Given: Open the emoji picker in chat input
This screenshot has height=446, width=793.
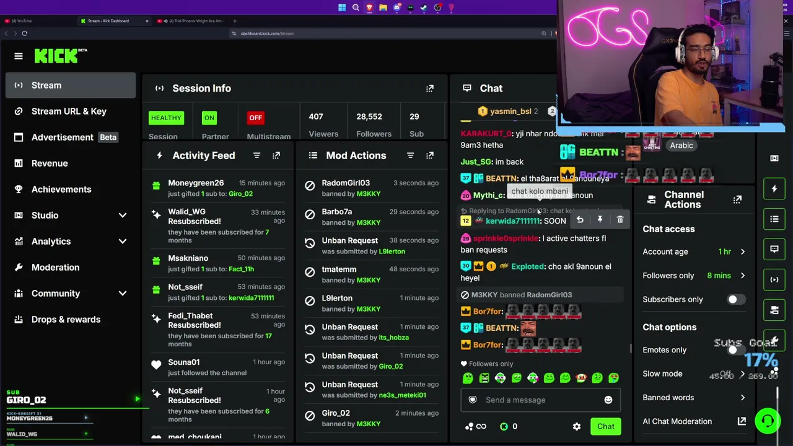Looking at the screenshot, I should (x=608, y=400).
